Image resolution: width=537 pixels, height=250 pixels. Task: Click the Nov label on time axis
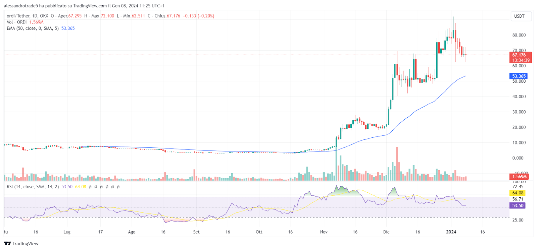pos(324,232)
